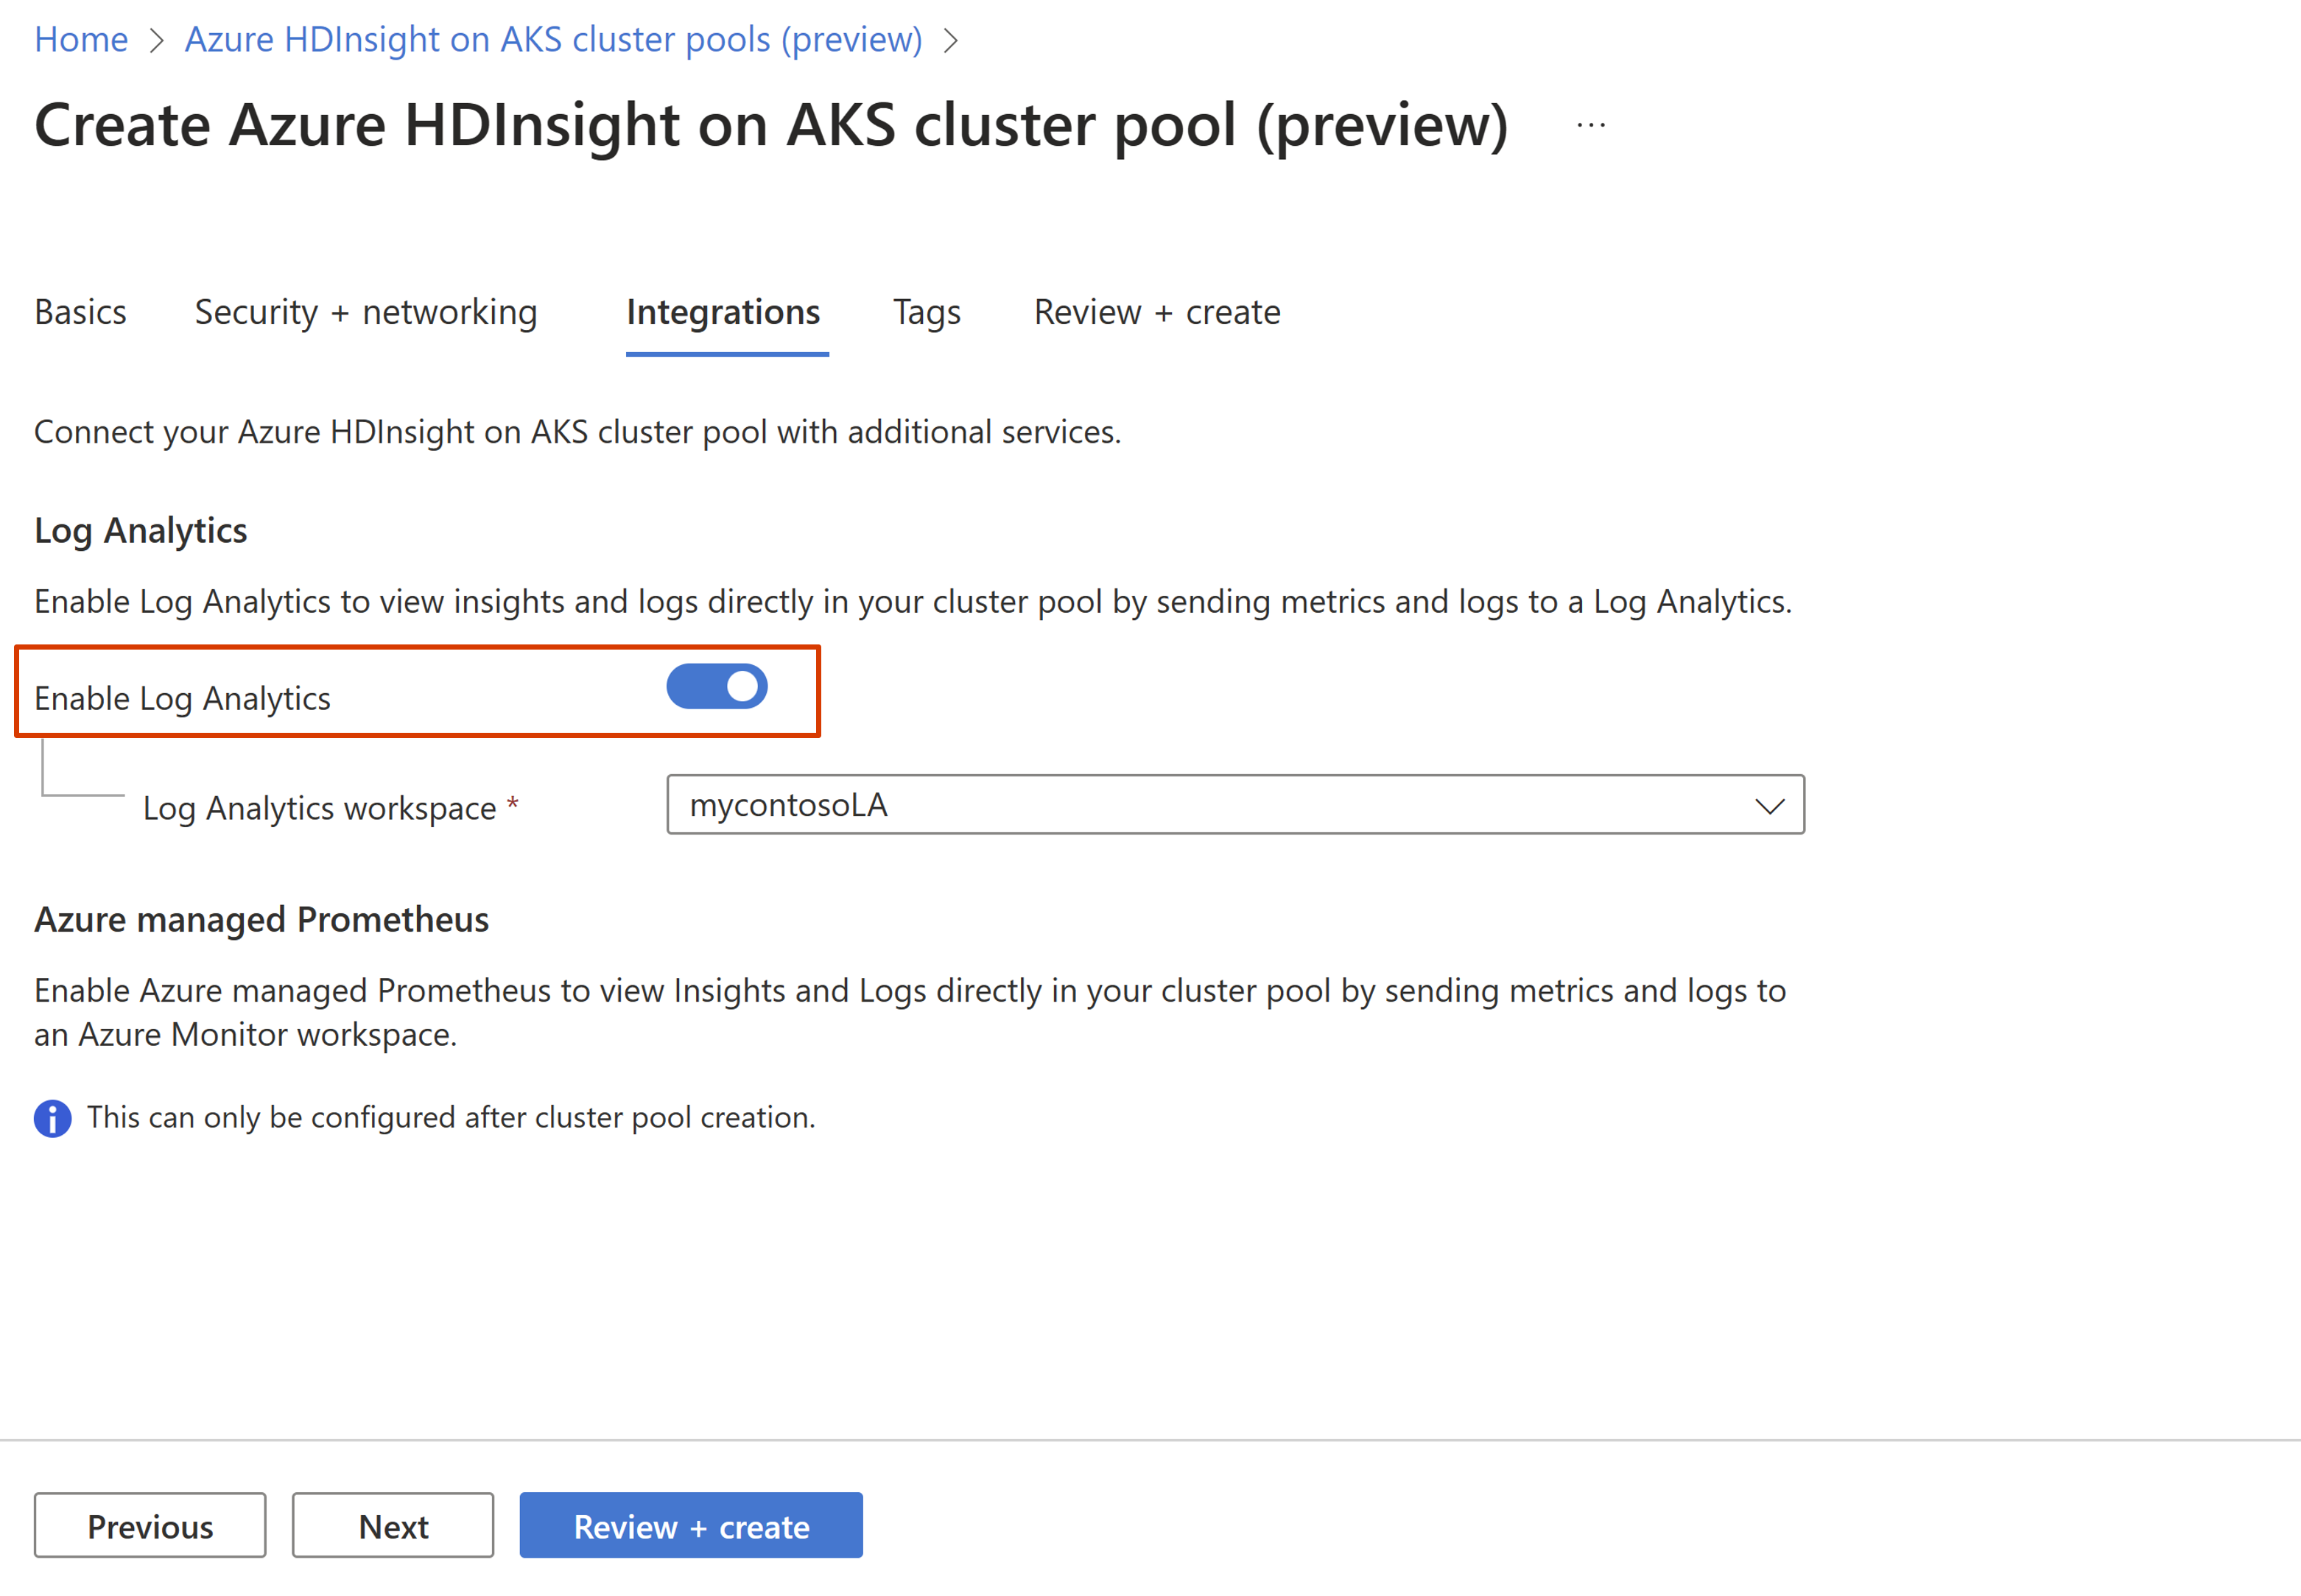This screenshot has width=2301, height=1596.
Task: Click breadcrumb chevron after Home
Action: (156, 41)
